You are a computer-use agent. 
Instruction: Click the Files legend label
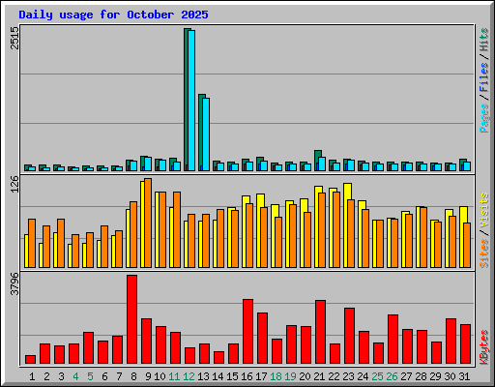click(x=483, y=77)
